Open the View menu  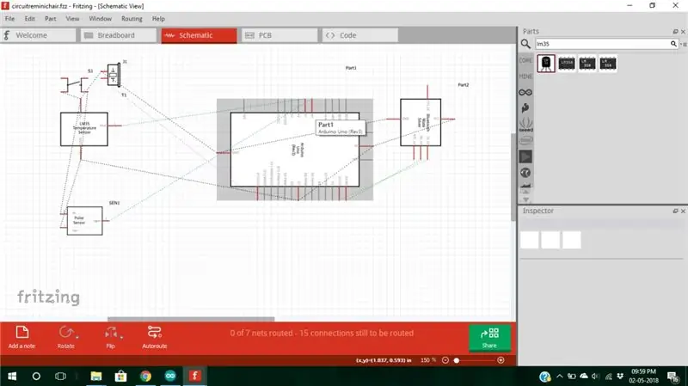(x=72, y=19)
